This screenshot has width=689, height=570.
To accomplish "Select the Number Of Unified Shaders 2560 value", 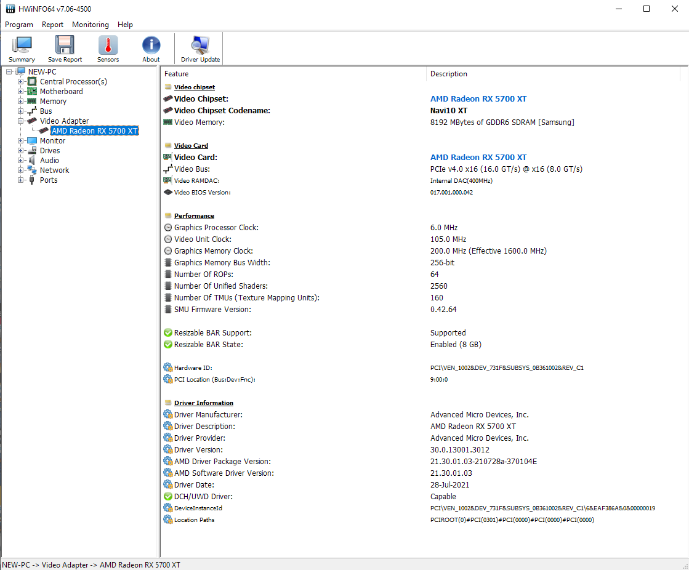I will click(438, 286).
